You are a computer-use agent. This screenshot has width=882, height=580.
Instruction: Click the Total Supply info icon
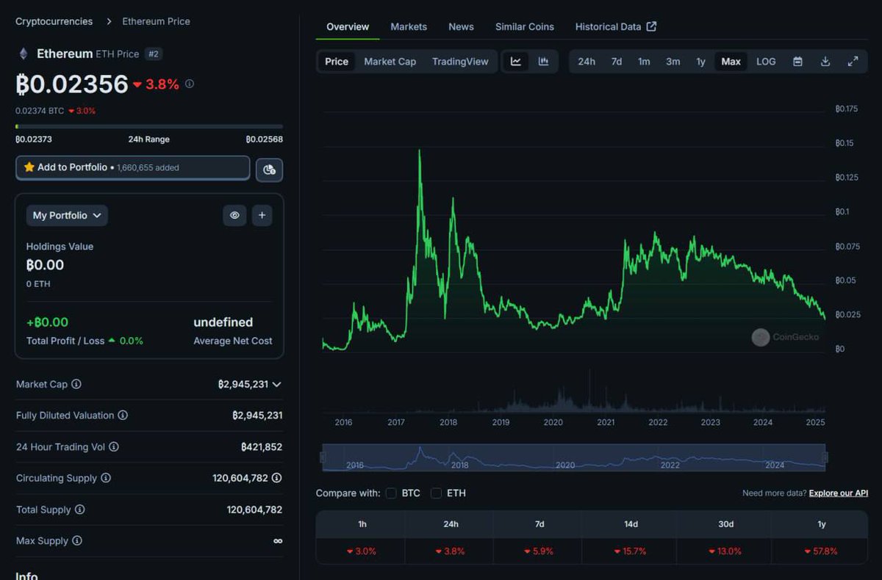coord(80,510)
